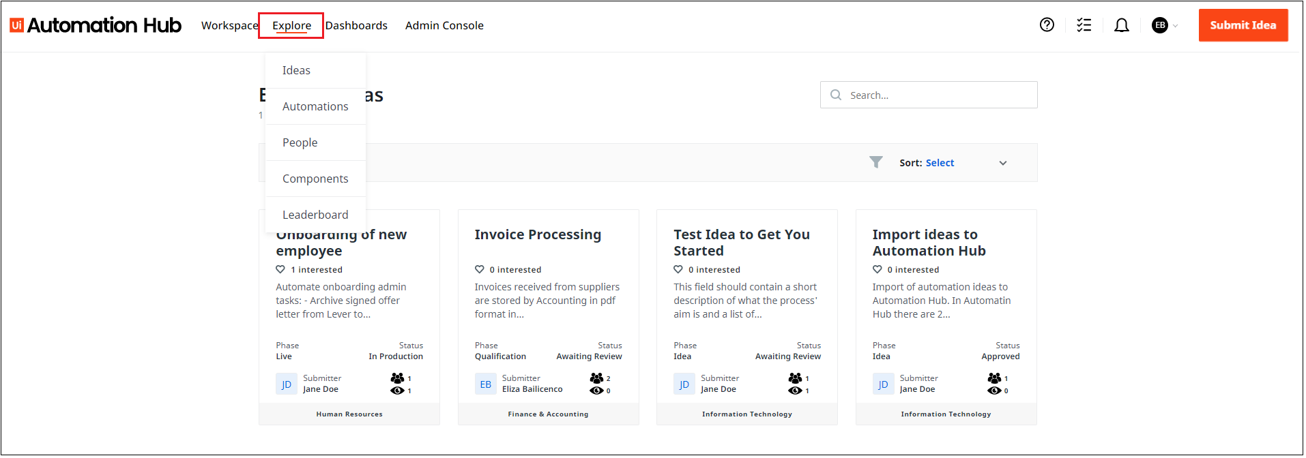The image size is (1306, 458).
Task: Open Onboarding of new employee idea
Action: coord(341,244)
